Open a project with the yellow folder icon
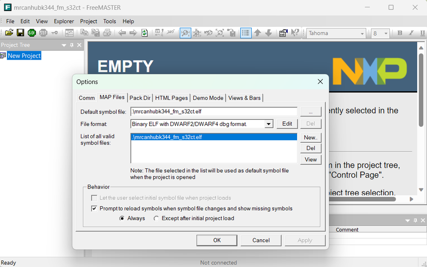The width and height of the screenshot is (427, 267). pyautogui.click(x=9, y=33)
